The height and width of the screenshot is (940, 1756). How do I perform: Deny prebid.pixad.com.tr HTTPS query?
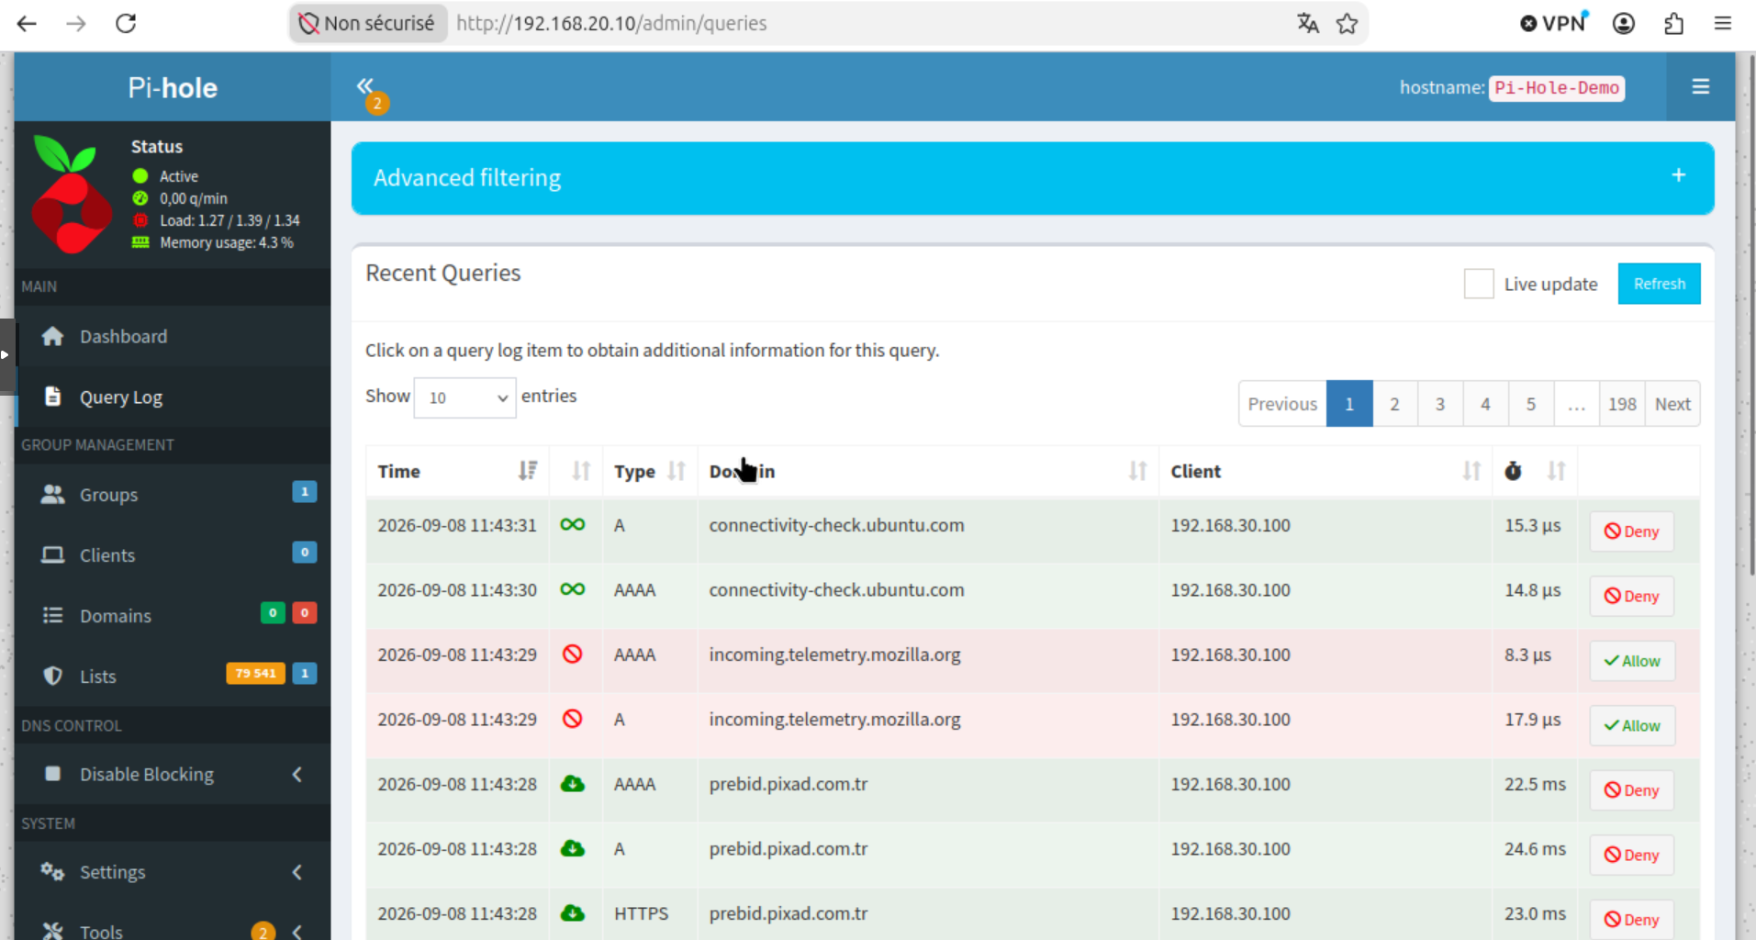1631,919
